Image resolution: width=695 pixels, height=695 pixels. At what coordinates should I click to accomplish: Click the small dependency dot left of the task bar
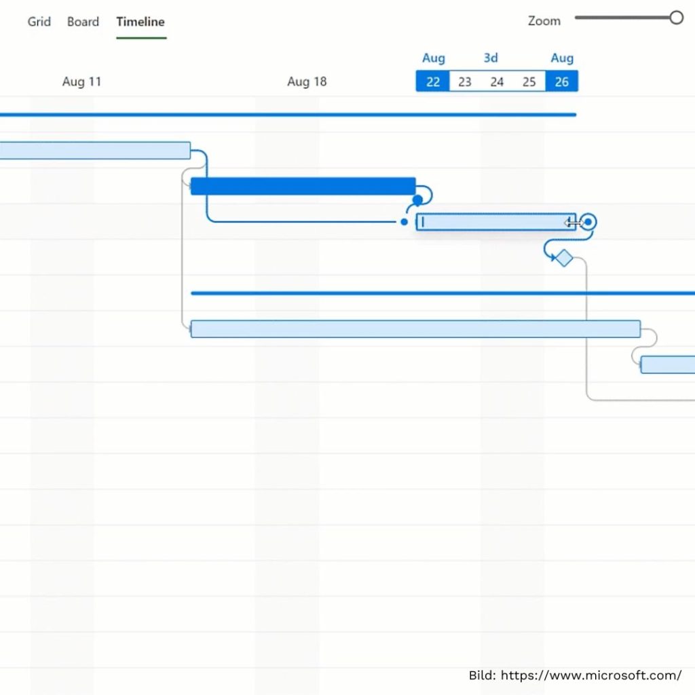point(404,222)
